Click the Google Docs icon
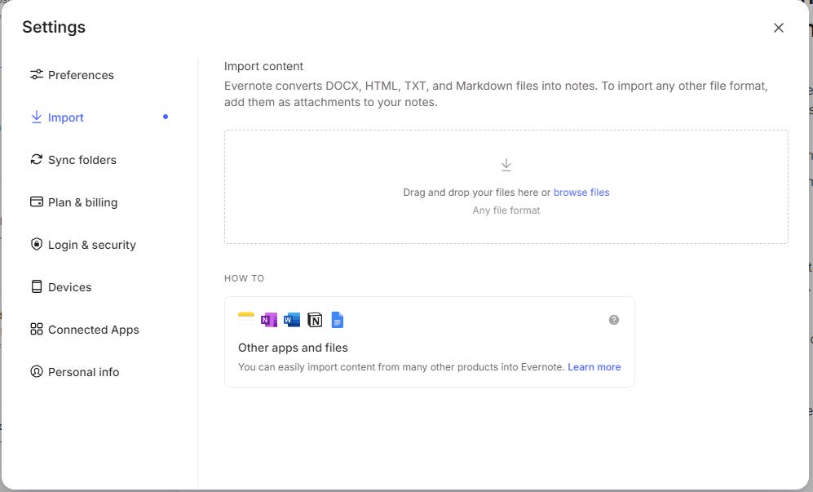The image size is (813, 492). point(337,320)
